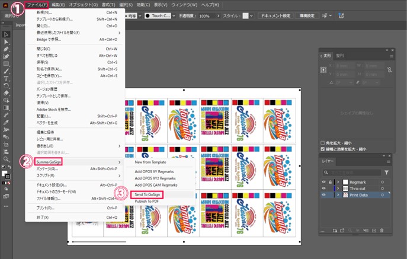Select the Zoom tool
407x259 pixels.
click(x=6, y=159)
